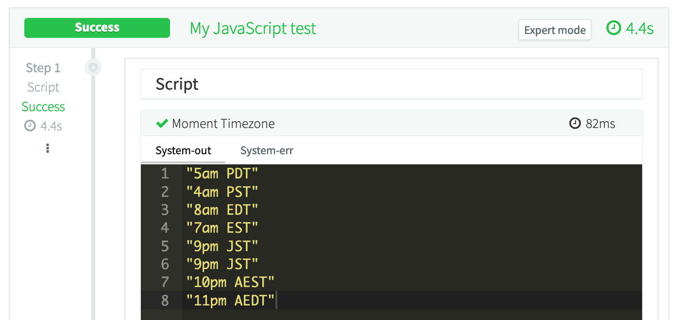Open the three-dot menu under Step 1
Image resolution: width=681 pixels, height=320 pixels.
47,148
